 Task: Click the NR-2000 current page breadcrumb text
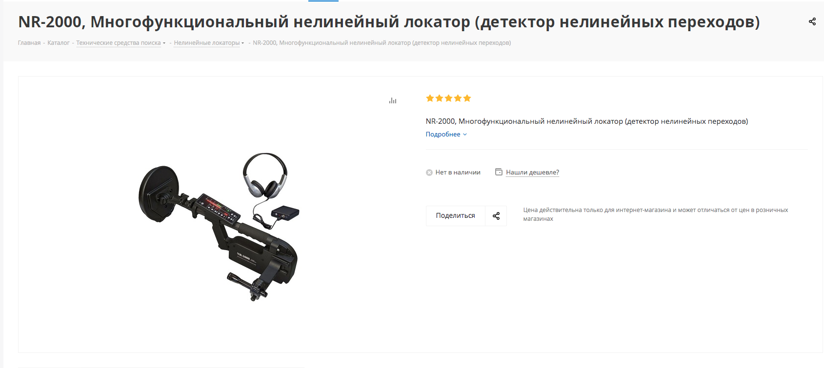click(382, 43)
